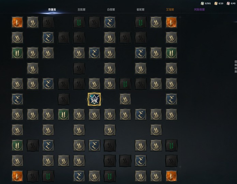Select the blue sigma node at the left end of the emblem row
Screen dimensions: 237x184
pos(17,99)
